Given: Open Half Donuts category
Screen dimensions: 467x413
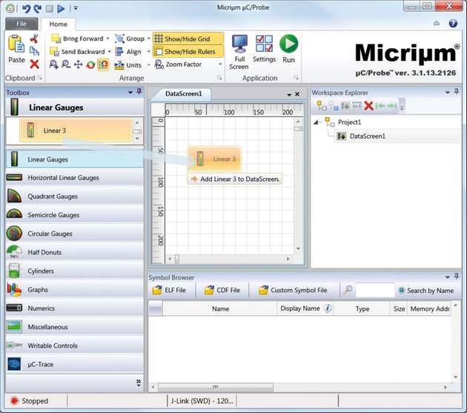Looking at the screenshot, I should pyautogui.click(x=74, y=252).
